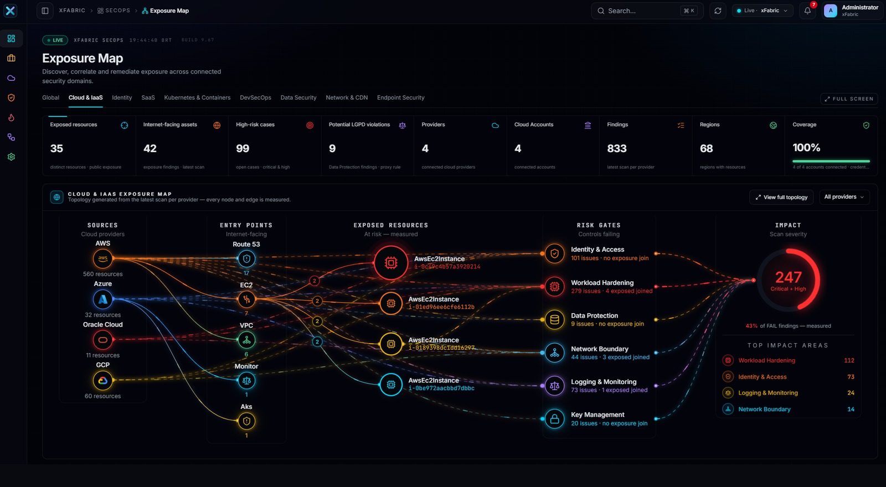886x487 pixels.
Task: Open Network Boundary impact area row
Action: 789,410
